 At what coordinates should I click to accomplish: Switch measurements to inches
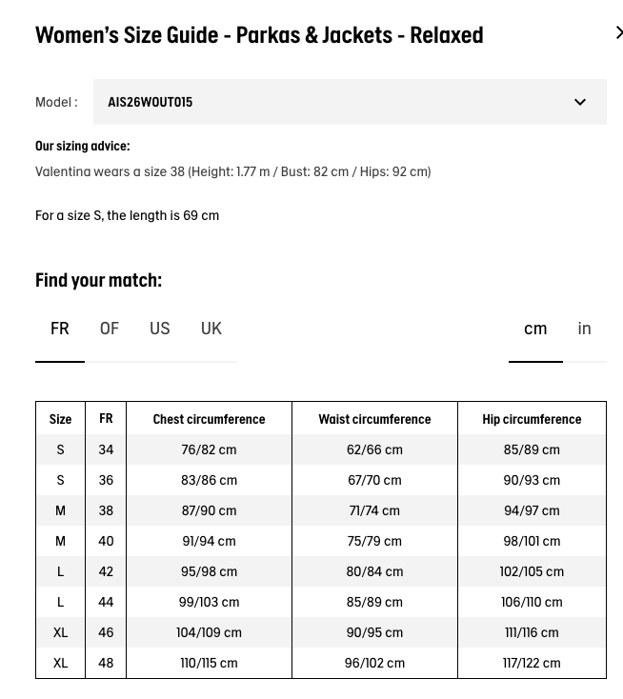pyautogui.click(x=584, y=329)
